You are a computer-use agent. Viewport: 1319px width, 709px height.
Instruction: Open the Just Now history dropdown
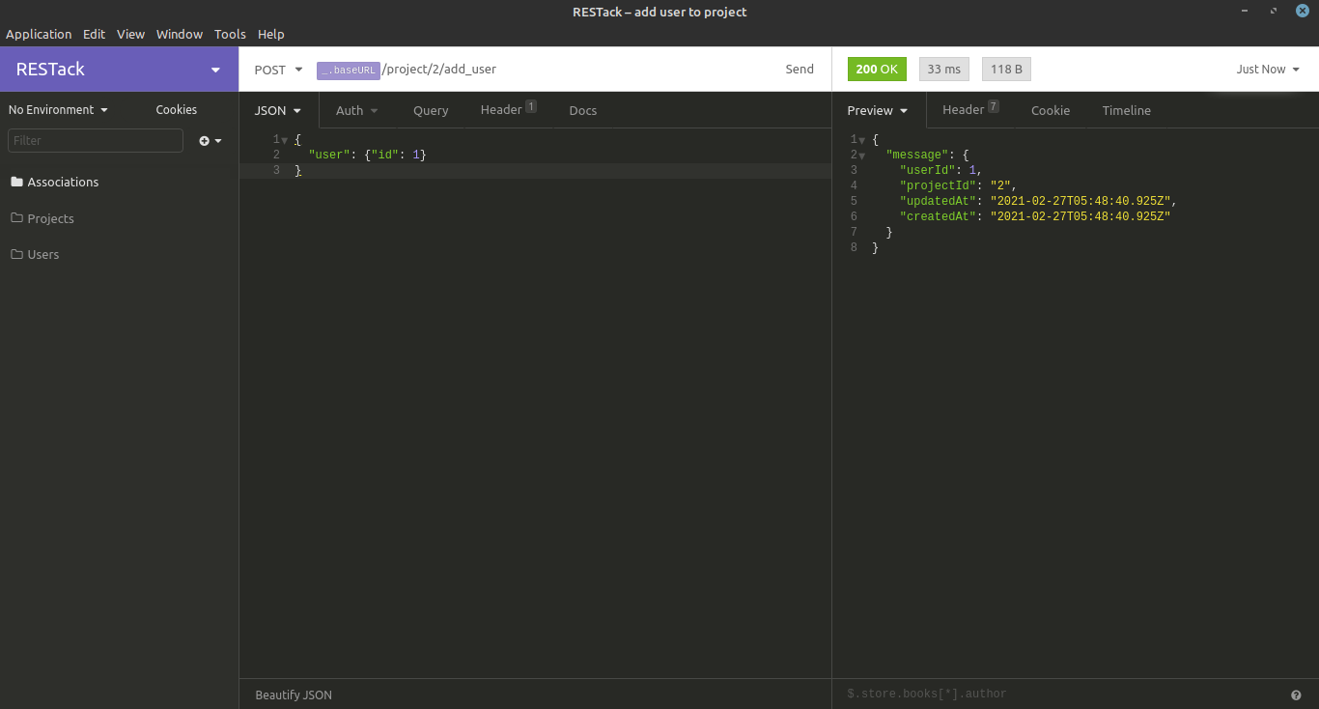tap(1268, 70)
